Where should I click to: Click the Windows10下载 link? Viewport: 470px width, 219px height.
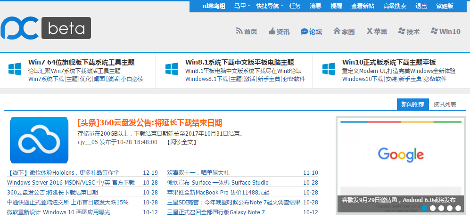[363, 79]
